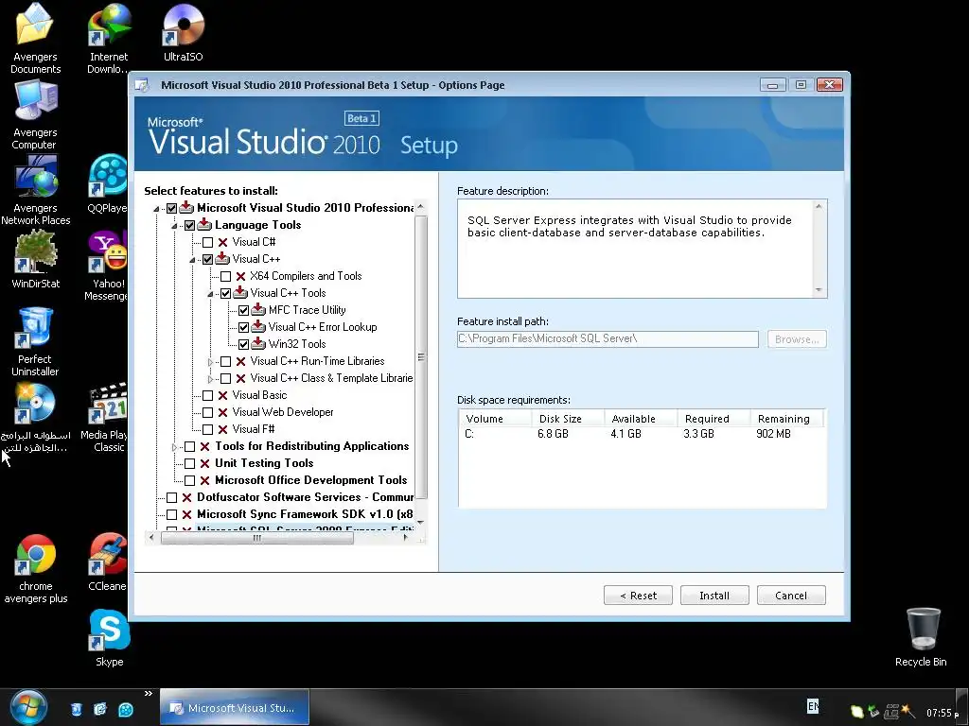This screenshot has width=969, height=726.
Task: Collapse the Visual C++ Tools node
Action: (210, 294)
